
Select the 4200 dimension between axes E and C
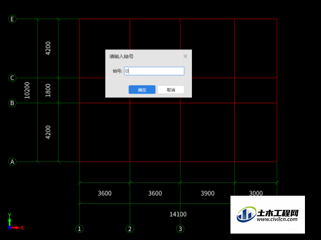(x=48, y=48)
